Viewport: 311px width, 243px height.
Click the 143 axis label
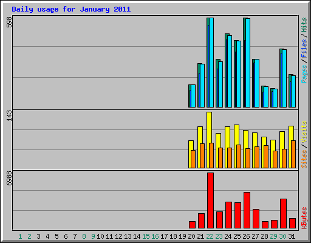coord(9,115)
